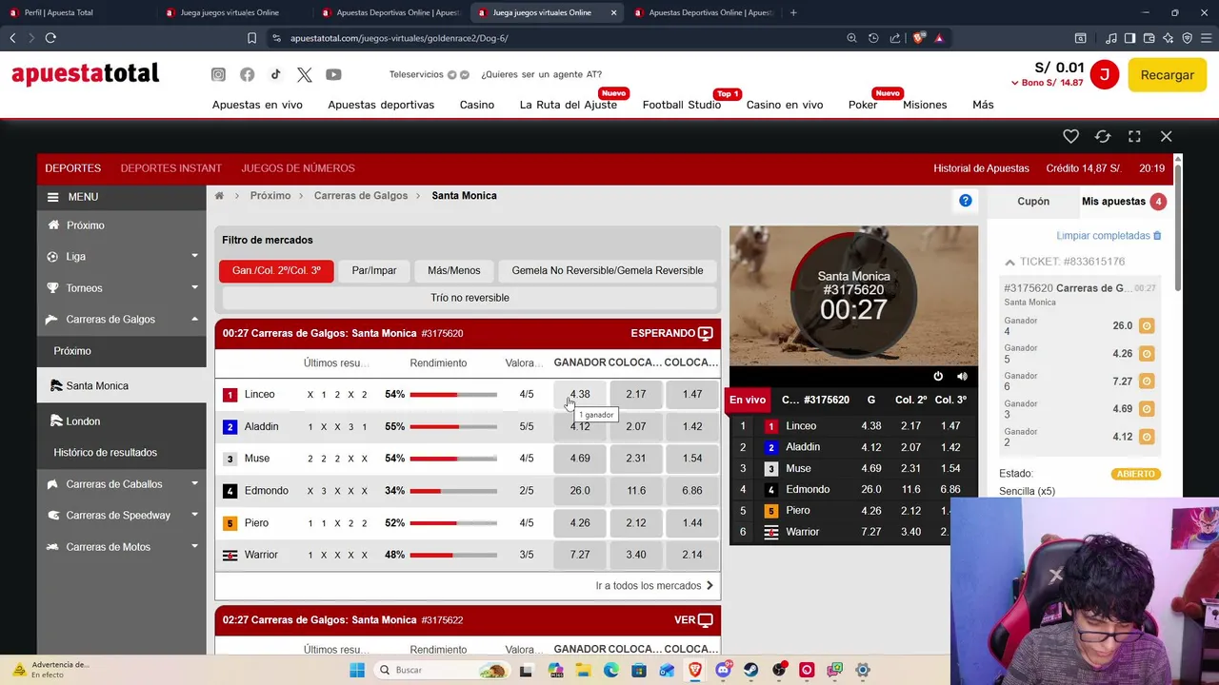Screen dimensions: 1219x685
Task: Click Edmondo's performance bar
Action: [453, 491]
